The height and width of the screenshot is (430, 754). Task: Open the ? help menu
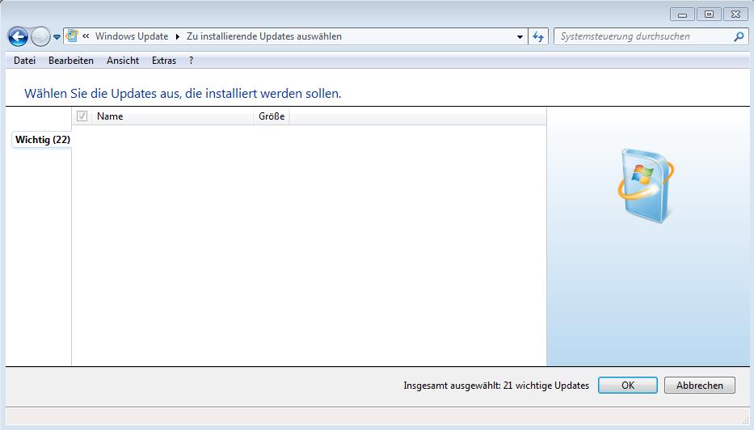[192, 61]
